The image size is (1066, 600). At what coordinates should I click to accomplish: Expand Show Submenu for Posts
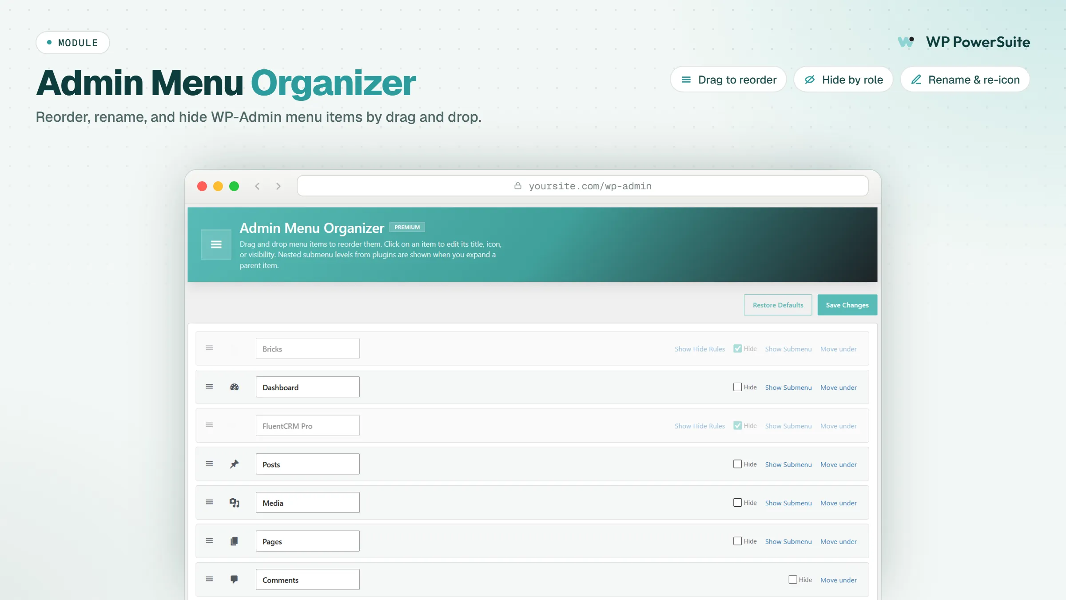[788, 465]
